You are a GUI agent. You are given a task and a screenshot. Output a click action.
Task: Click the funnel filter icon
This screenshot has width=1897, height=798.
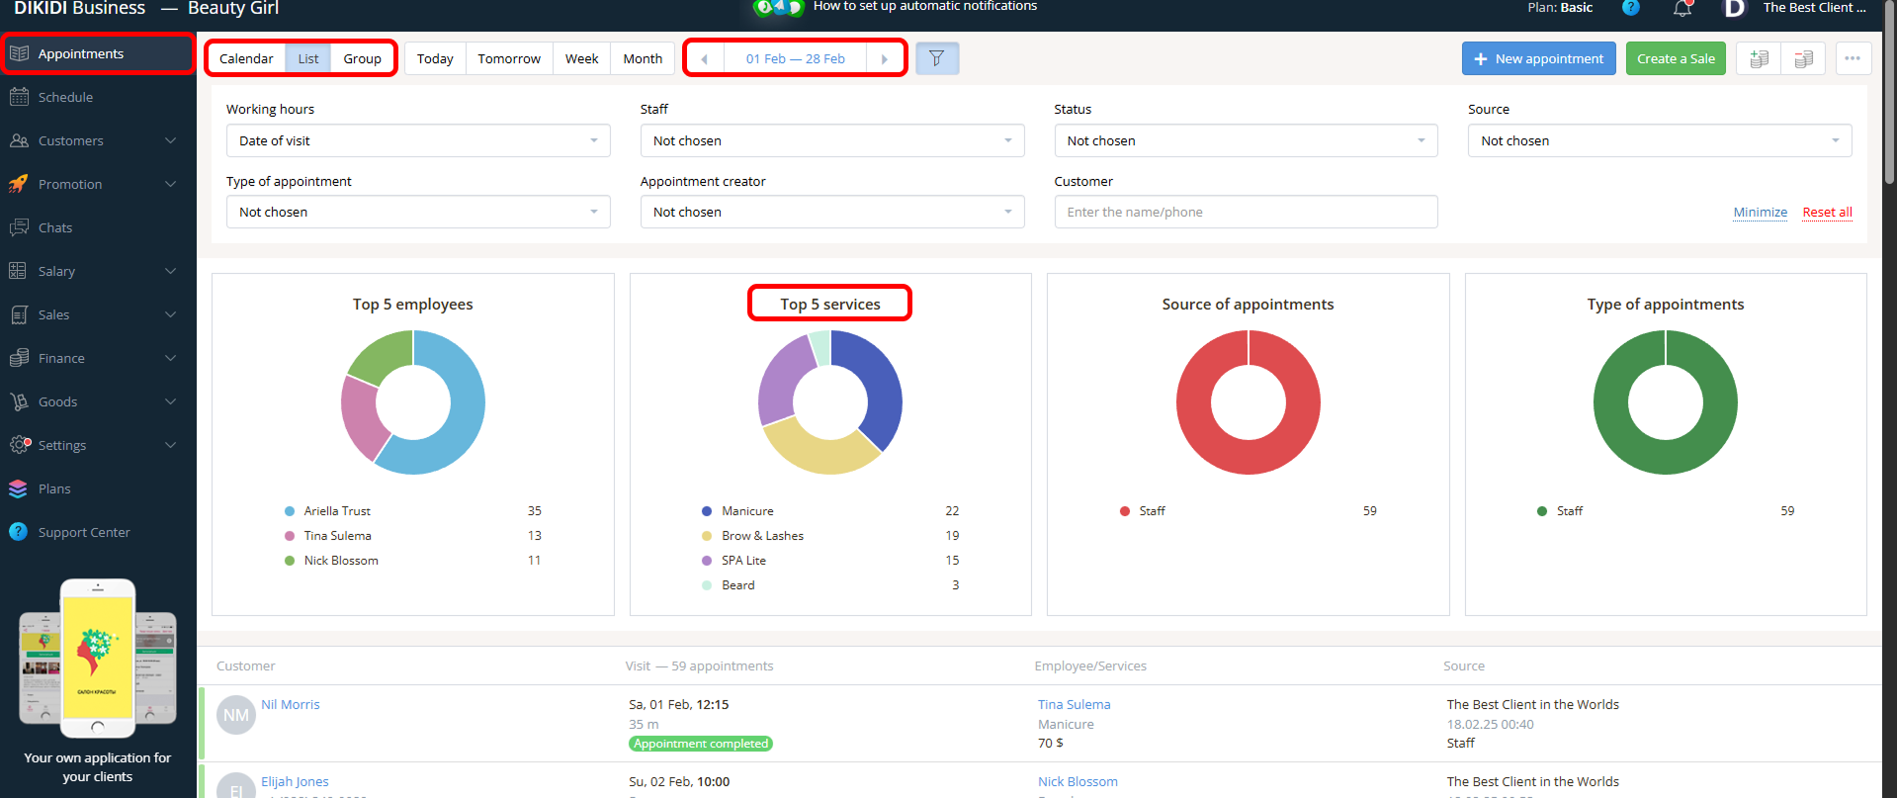tap(936, 58)
